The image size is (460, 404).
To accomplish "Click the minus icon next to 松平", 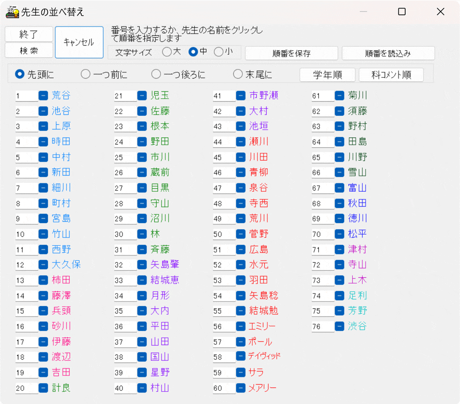I will (339, 234).
